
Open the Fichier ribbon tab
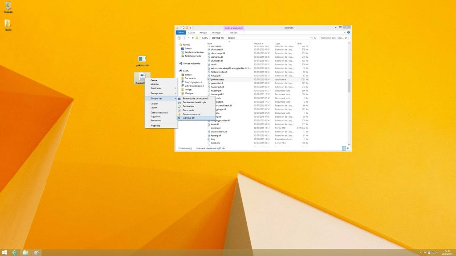[x=181, y=32]
